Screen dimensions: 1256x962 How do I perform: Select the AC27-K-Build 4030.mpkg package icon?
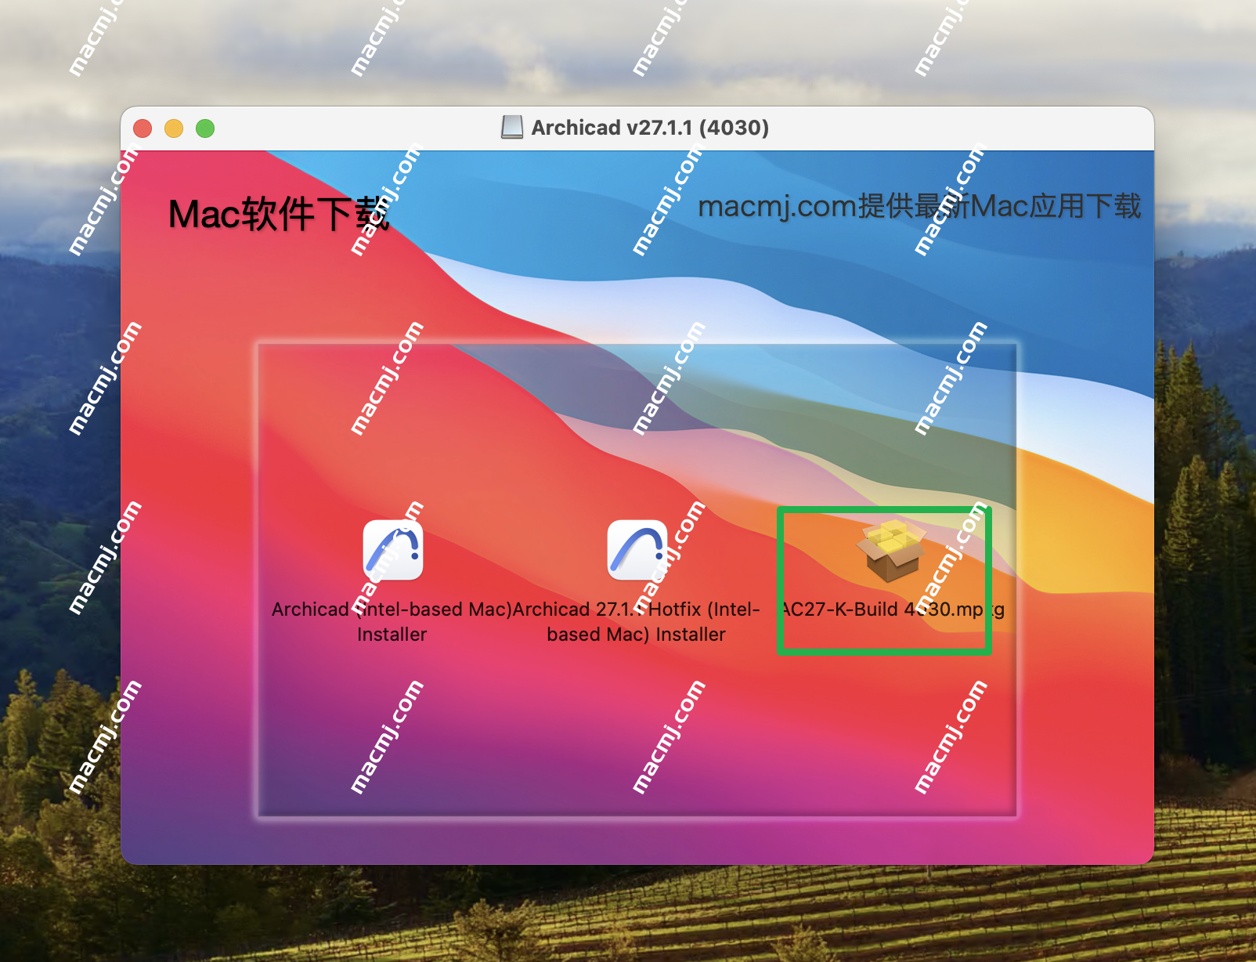point(891,551)
